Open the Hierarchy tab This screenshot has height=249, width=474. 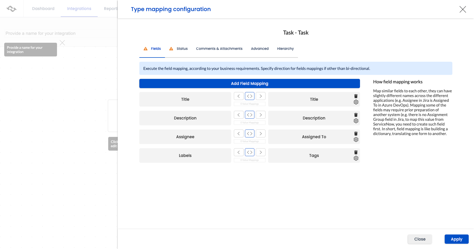[285, 49]
